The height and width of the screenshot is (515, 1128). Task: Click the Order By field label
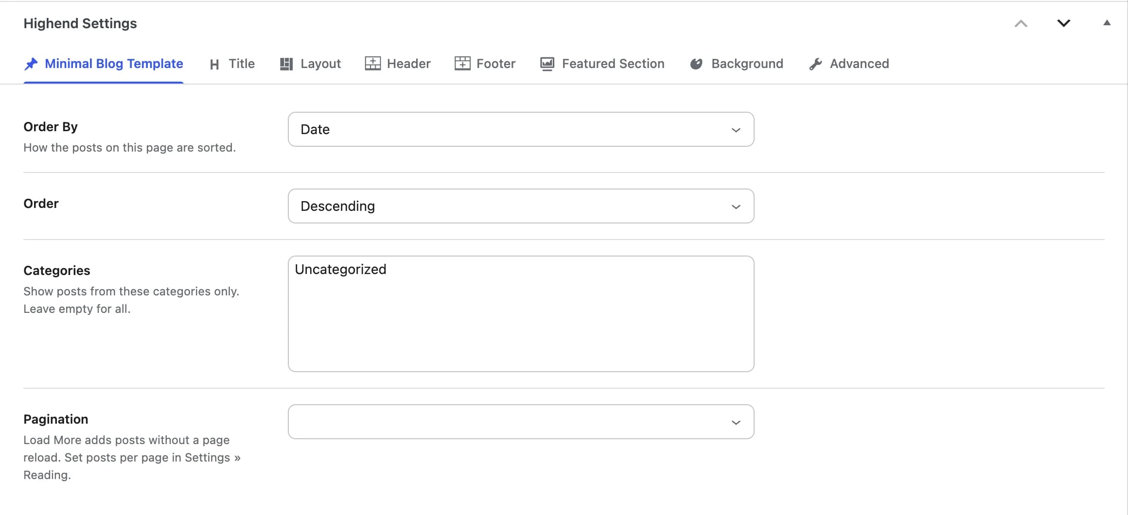point(51,127)
